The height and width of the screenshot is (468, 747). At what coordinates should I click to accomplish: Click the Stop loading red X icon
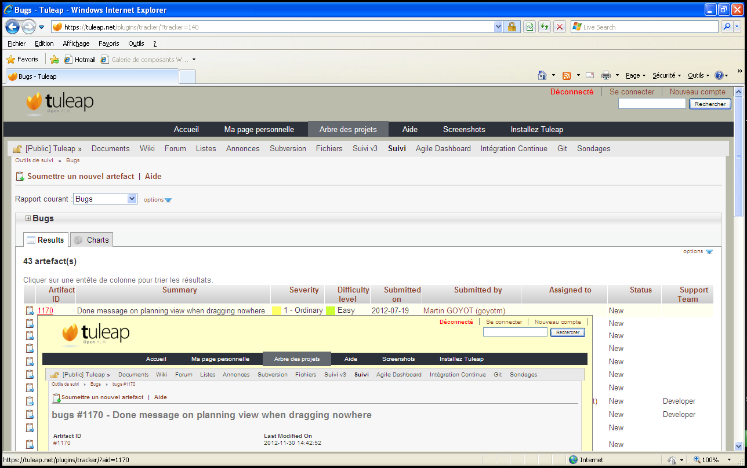(560, 27)
